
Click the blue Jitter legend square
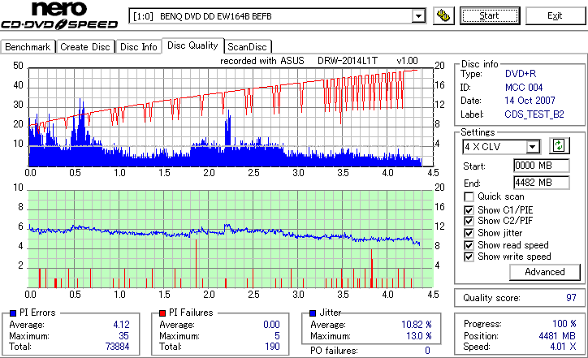coord(313,313)
